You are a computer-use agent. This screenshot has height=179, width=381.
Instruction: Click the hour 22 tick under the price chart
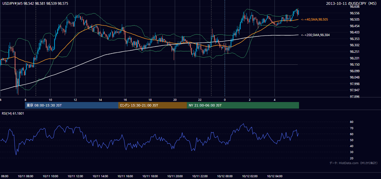tap(200, 100)
